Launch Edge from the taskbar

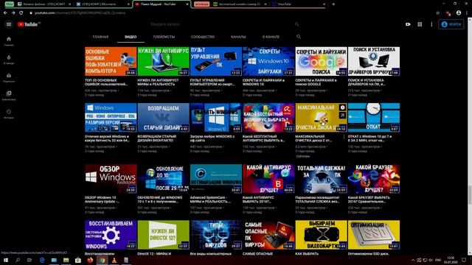pos(42,260)
